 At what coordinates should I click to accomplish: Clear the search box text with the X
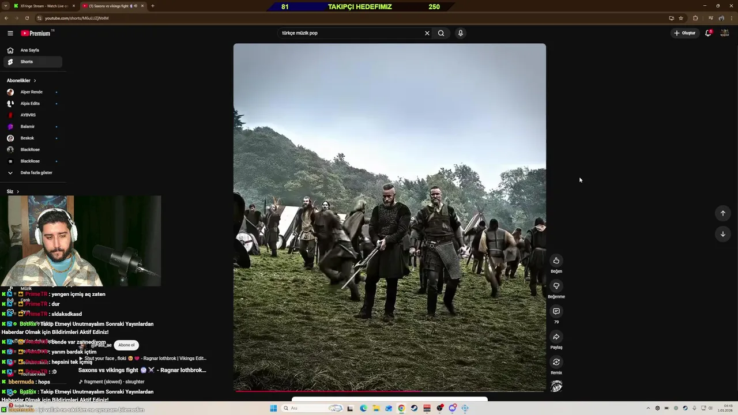(427, 33)
